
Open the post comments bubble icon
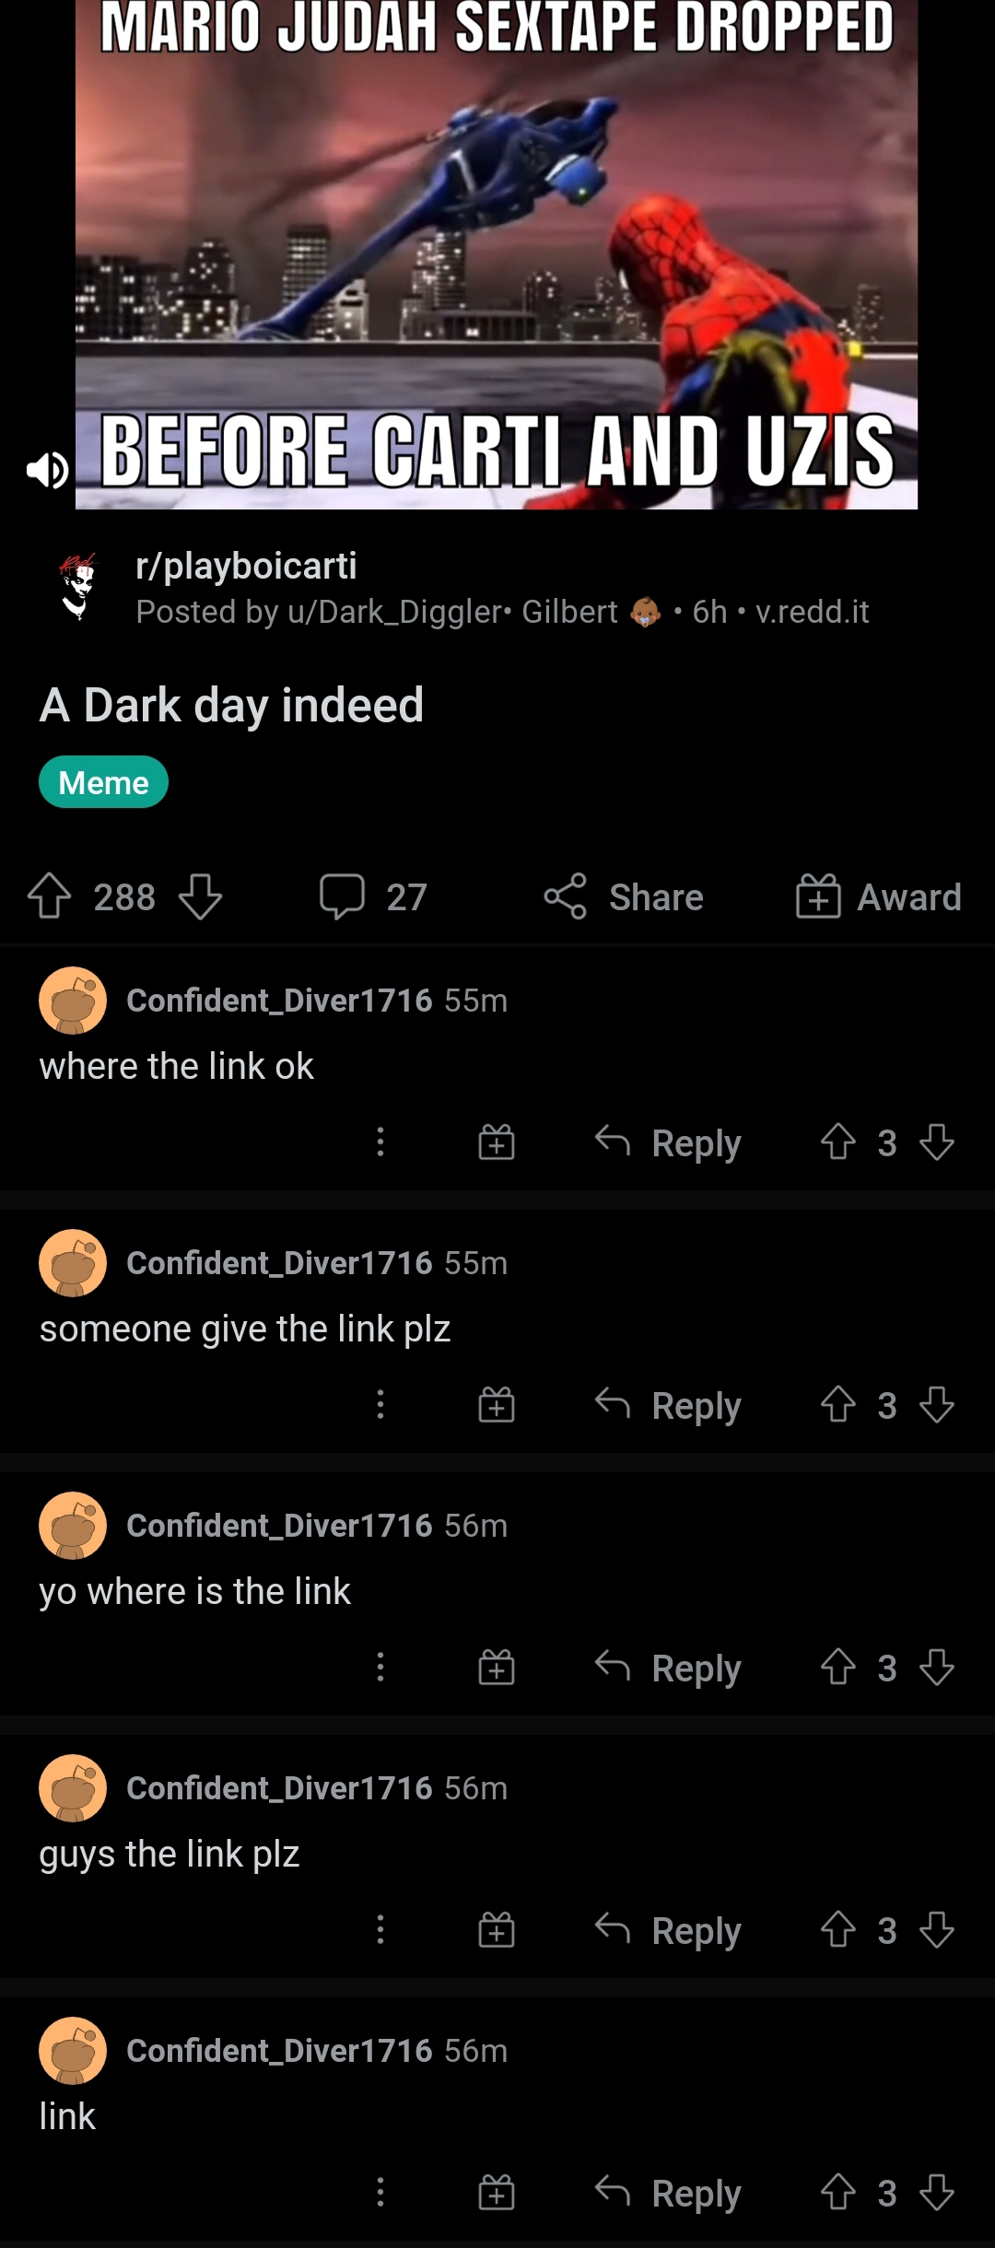[342, 896]
